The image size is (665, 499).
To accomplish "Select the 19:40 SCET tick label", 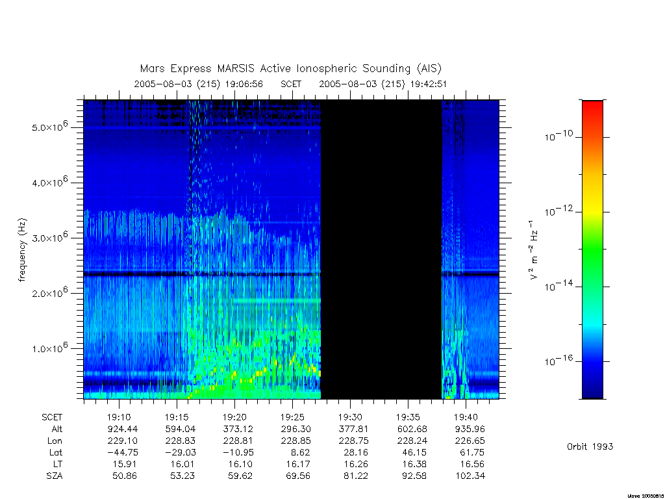I will pyautogui.click(x=466, y=417).
